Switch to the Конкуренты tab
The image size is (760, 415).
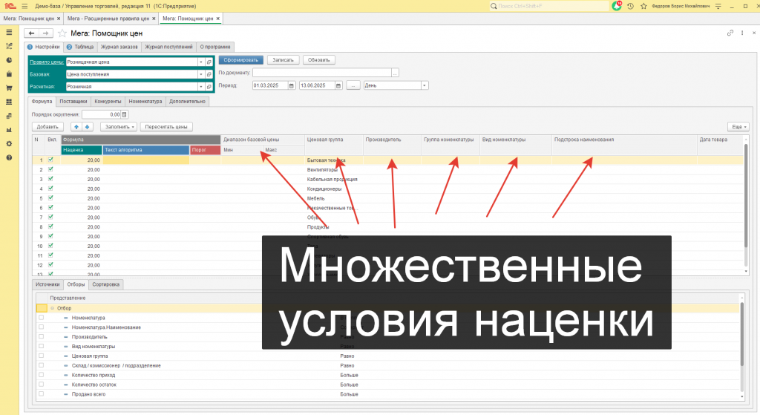[108, 101]
